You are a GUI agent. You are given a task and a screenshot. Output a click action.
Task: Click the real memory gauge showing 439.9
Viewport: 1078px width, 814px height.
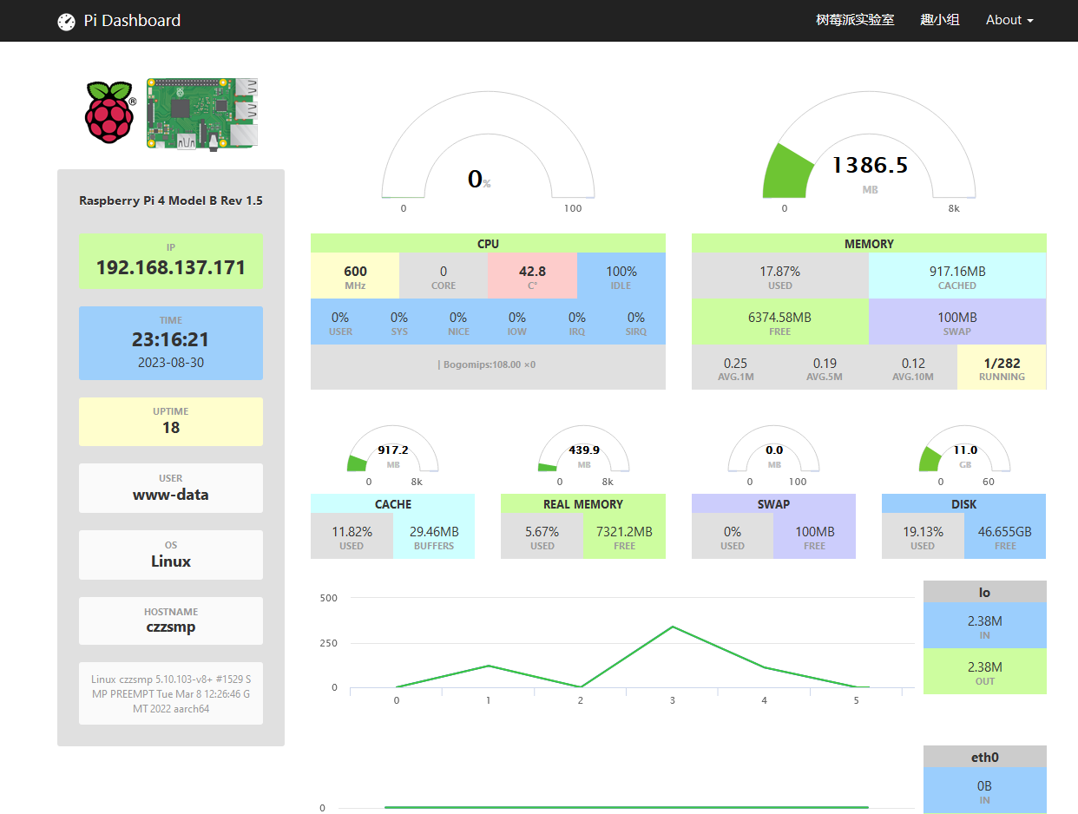coord(583,455)
